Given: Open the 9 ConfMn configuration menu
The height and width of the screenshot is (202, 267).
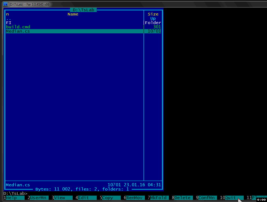Looking at the screenshot, I should click(206, 198).
